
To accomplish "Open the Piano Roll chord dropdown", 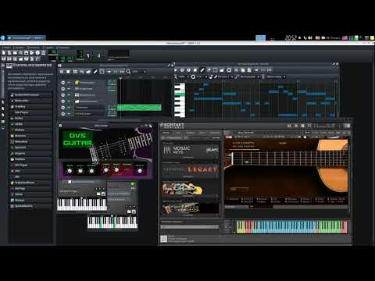I will [276, 76].
